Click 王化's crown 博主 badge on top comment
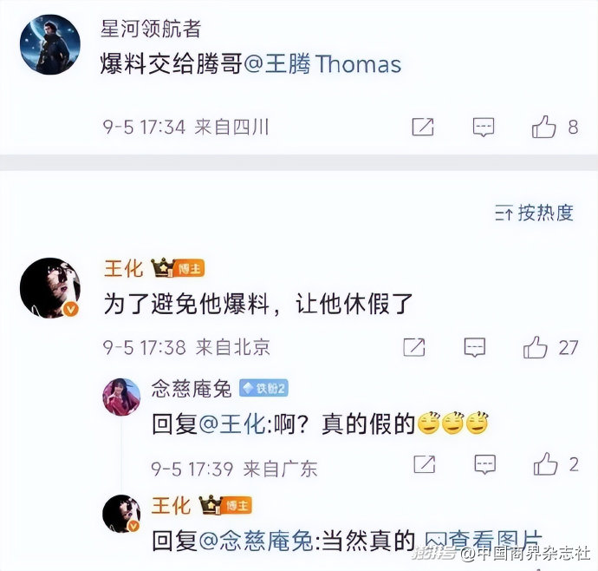 178,268
